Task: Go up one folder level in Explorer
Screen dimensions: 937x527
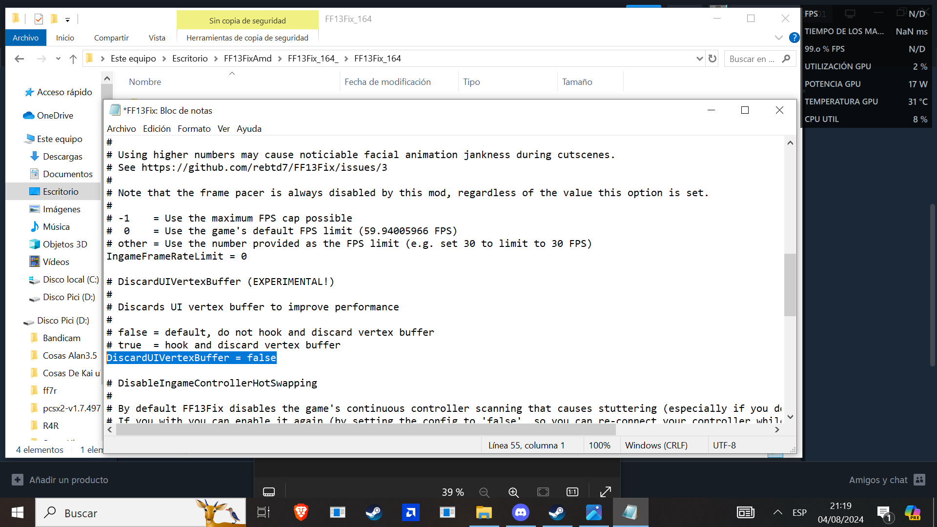Action: (73, 59)
